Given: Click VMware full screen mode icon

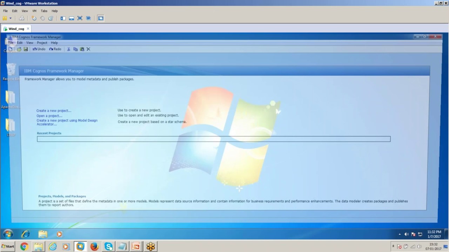Looking at the screenshot, I should point(80,18).
